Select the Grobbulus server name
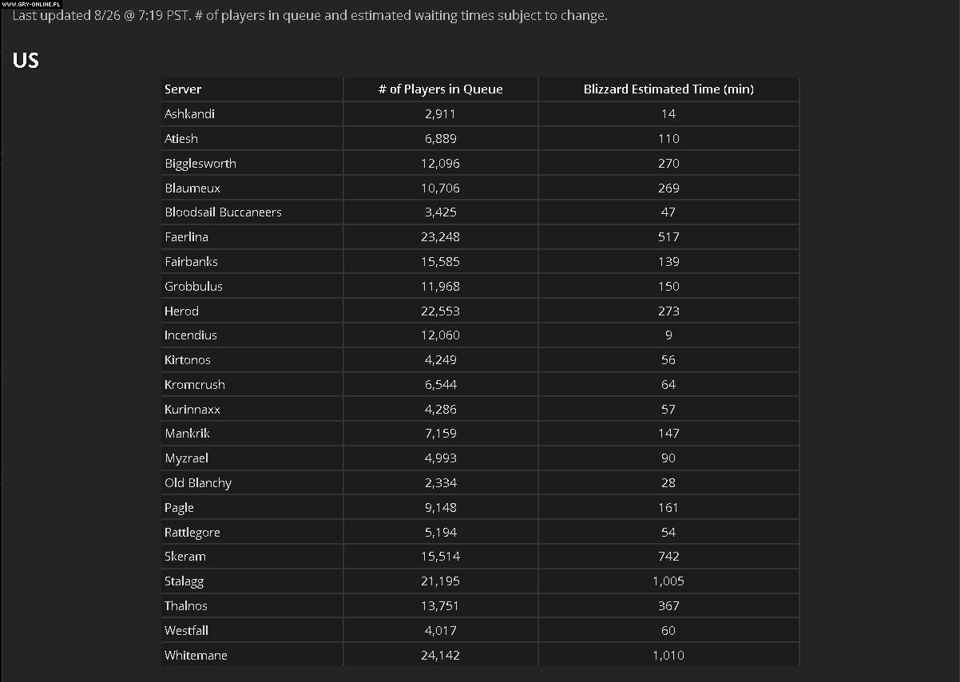The image size is (960, 682). point(193,286)
